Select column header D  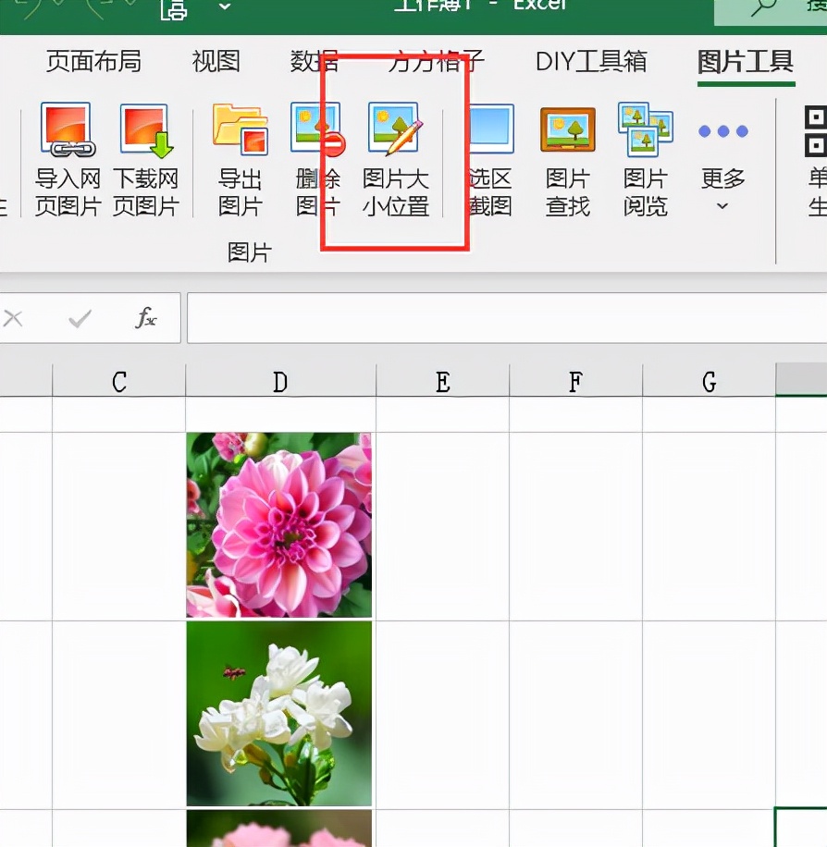(x=279, y=380)
